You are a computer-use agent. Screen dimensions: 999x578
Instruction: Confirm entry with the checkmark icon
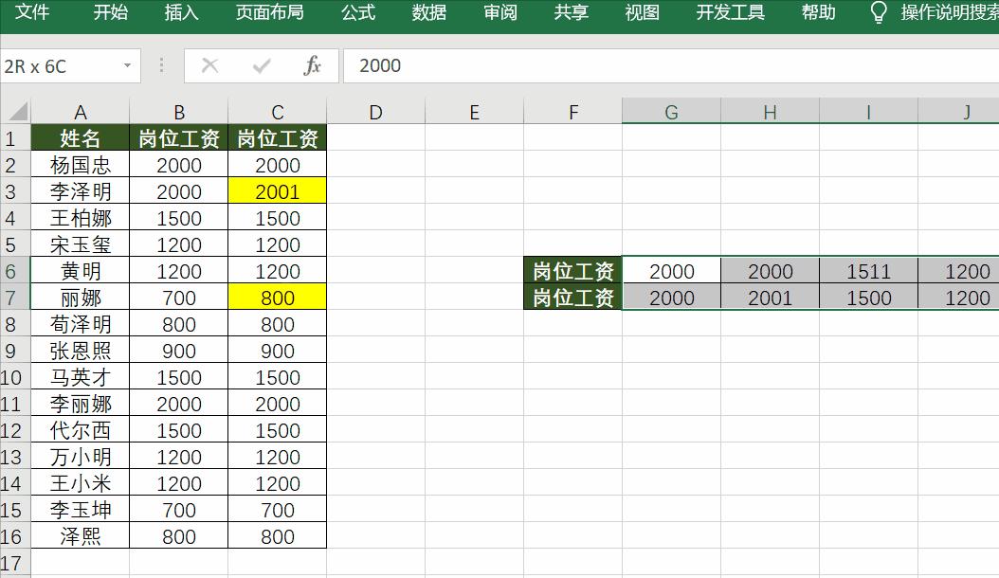[260, 66]
